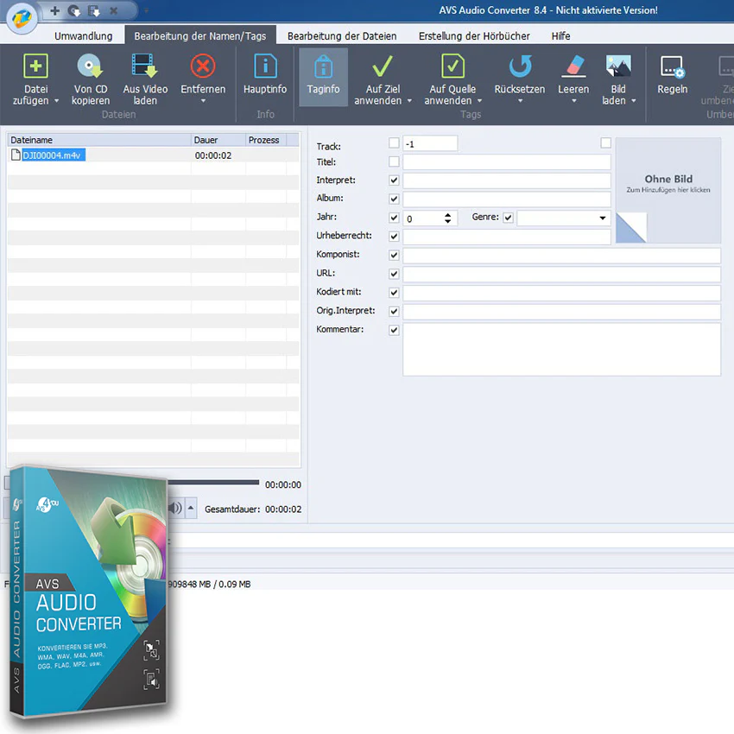Image resolution: width=734 pixels, height=734 pixels.
Task: Open the Regeln settings icon
Action: click(672, 67)
